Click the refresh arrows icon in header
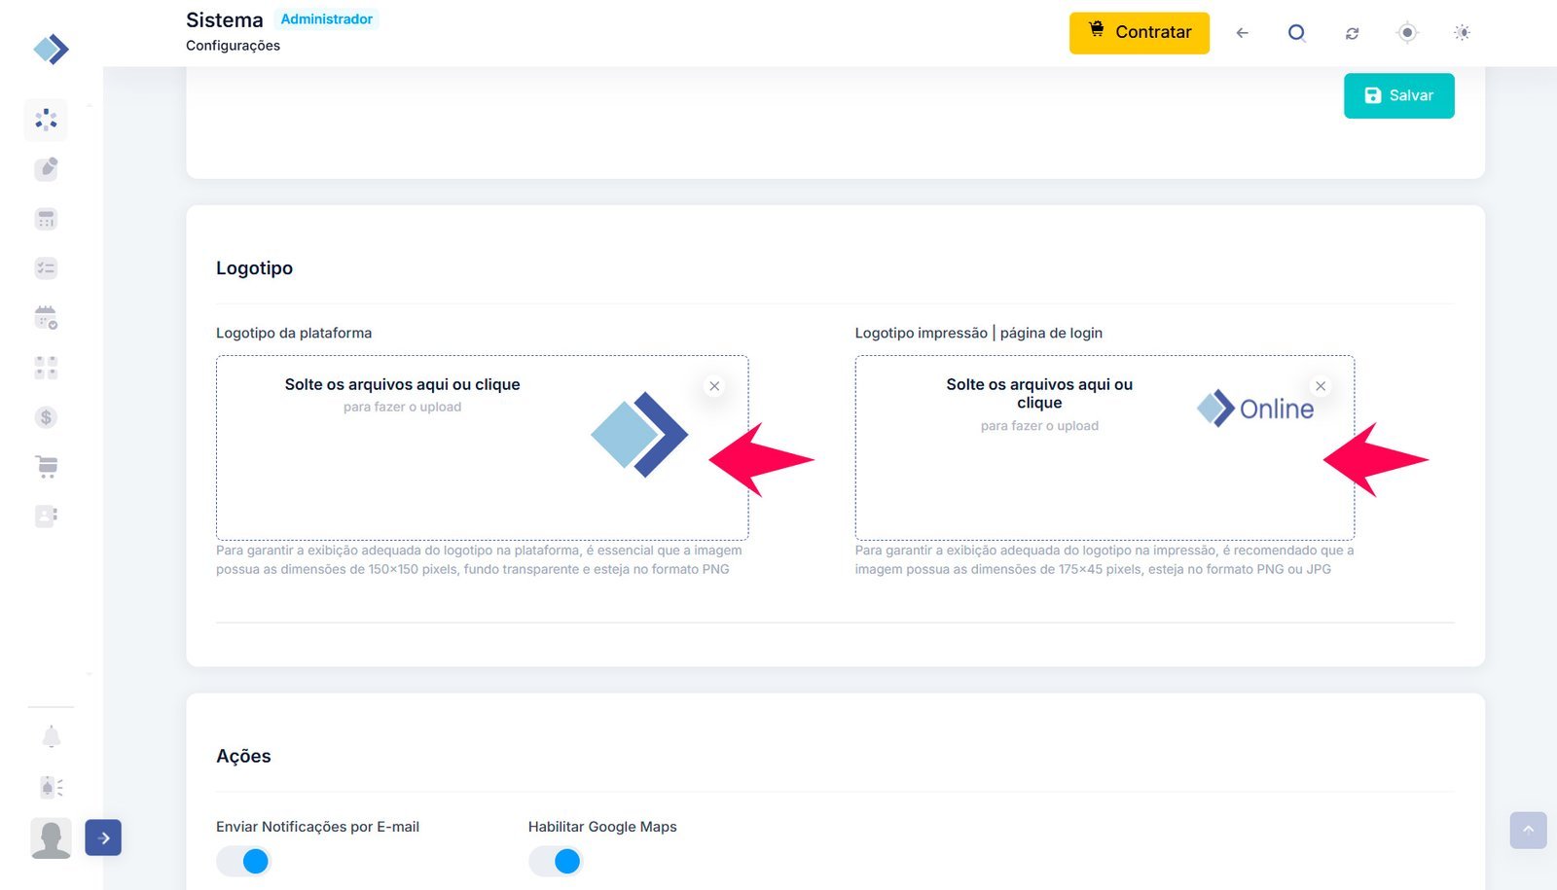 point(1352,33)
